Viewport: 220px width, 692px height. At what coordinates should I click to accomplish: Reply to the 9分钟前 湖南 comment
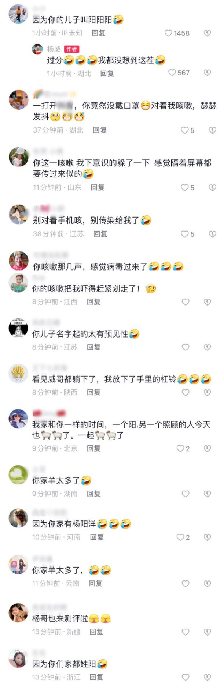(x=93, y=494)
